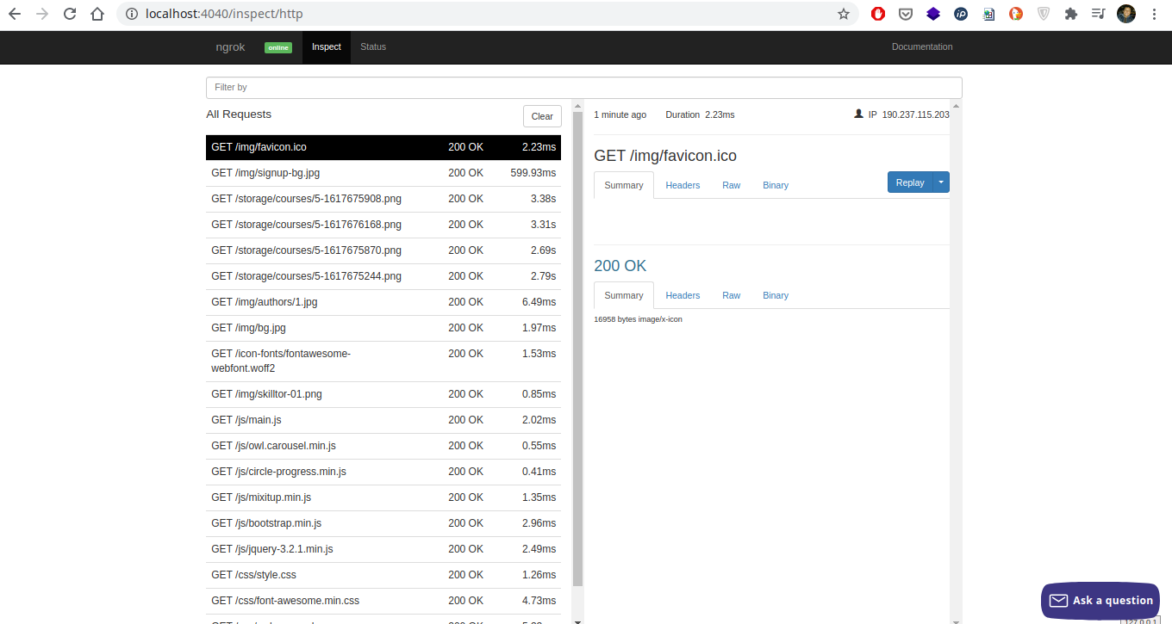Click the browser home icon
Viewport: 1172px width, 624px height.
coord(97,14)
